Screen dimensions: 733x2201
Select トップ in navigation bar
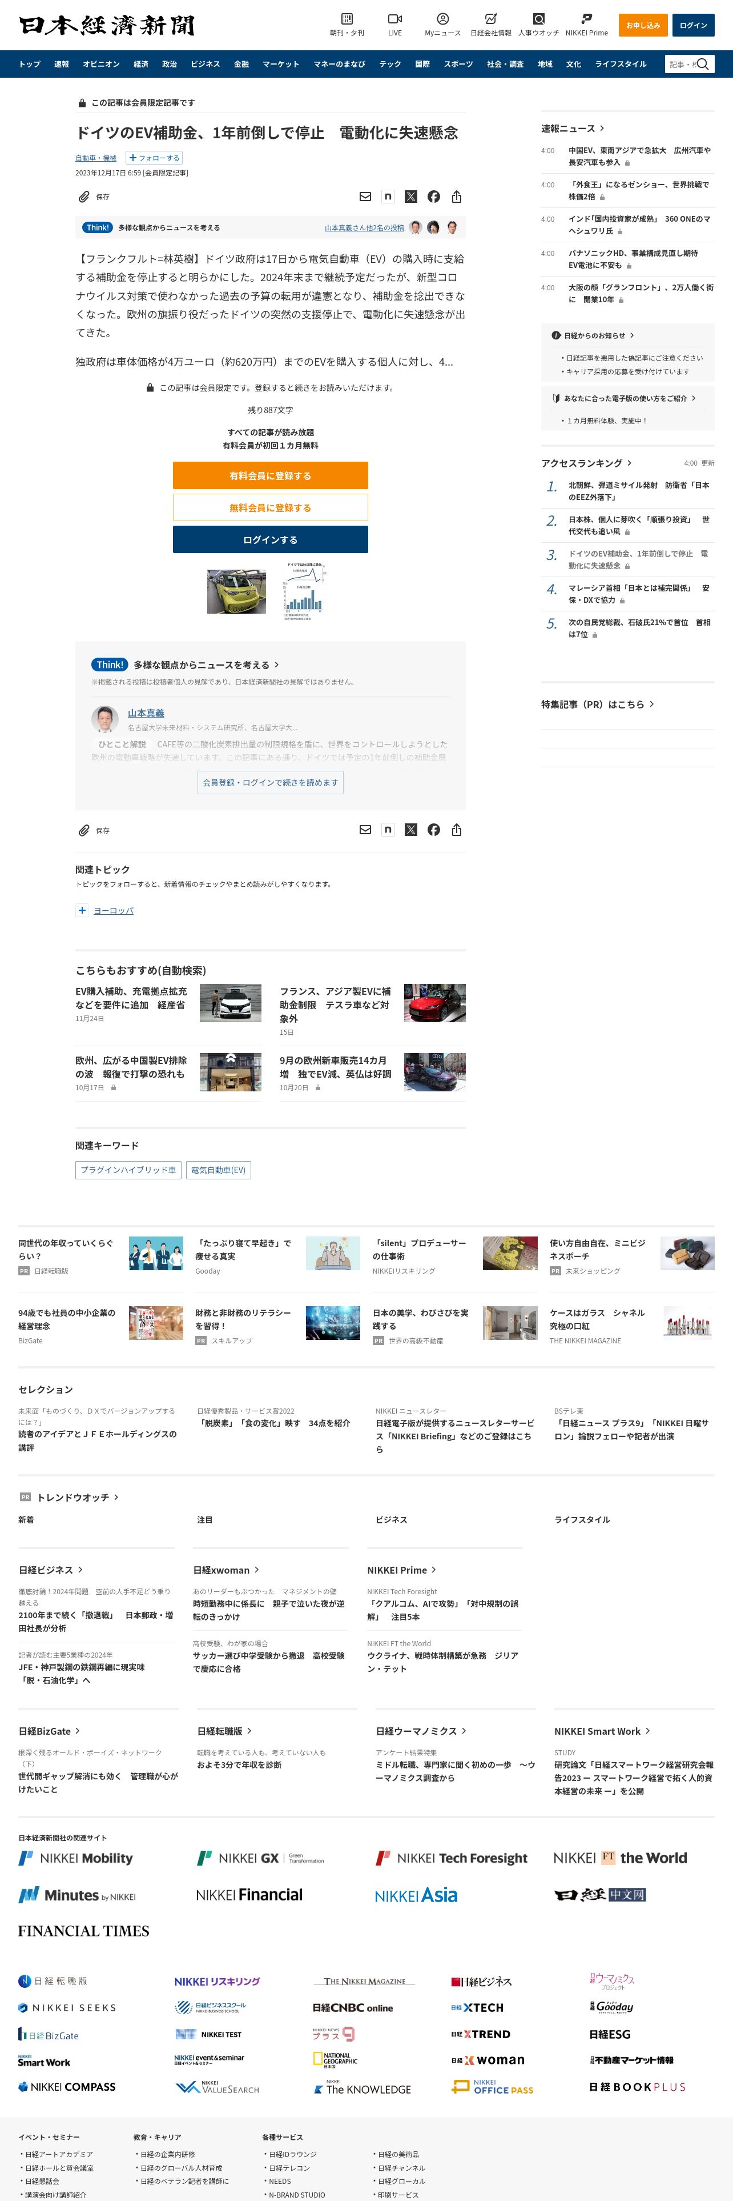click(x=30, y=64)
